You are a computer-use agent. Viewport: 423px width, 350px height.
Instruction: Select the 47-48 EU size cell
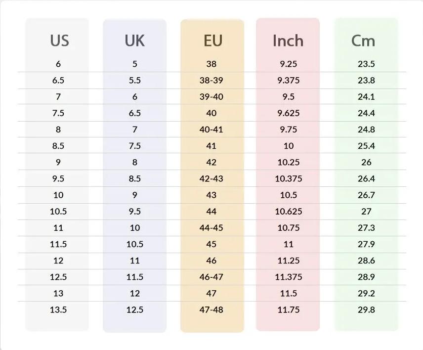(211, 309)
